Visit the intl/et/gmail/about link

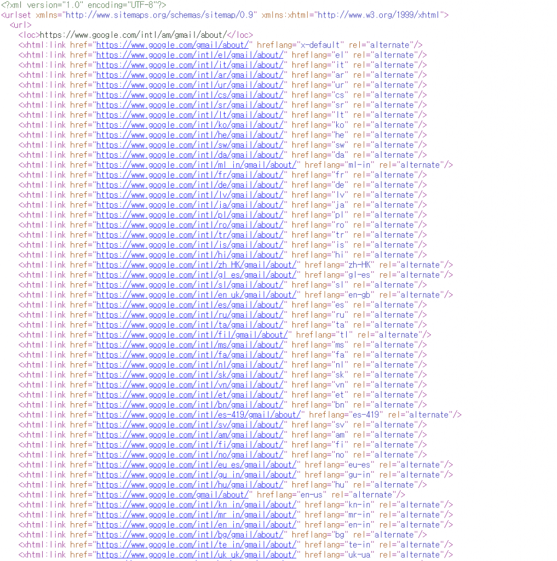pyautogui.click(x=190, y=396)
